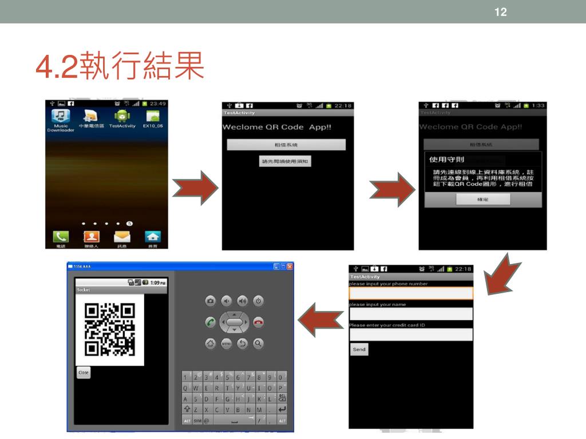Click the G key on emulator keyboard
Viewport: 586px width, 439px height.
click(229, 398)
